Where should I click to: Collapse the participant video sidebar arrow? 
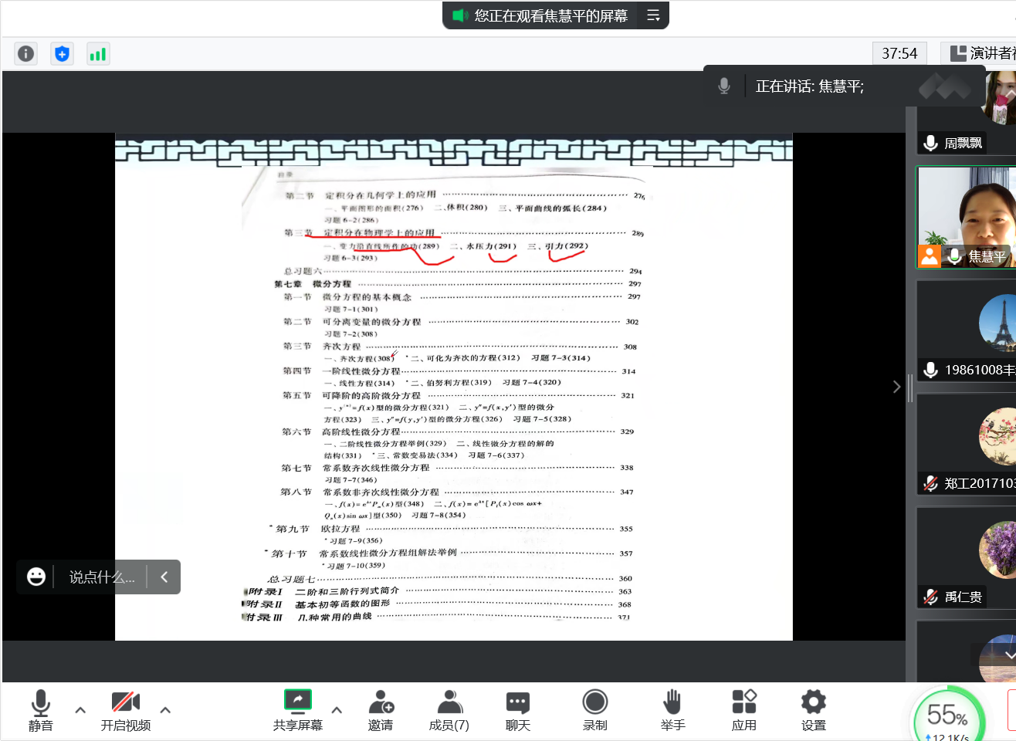(896, 387)
